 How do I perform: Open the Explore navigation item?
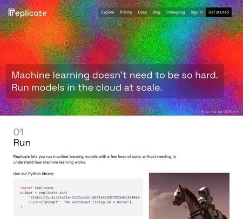click(107, 12)
